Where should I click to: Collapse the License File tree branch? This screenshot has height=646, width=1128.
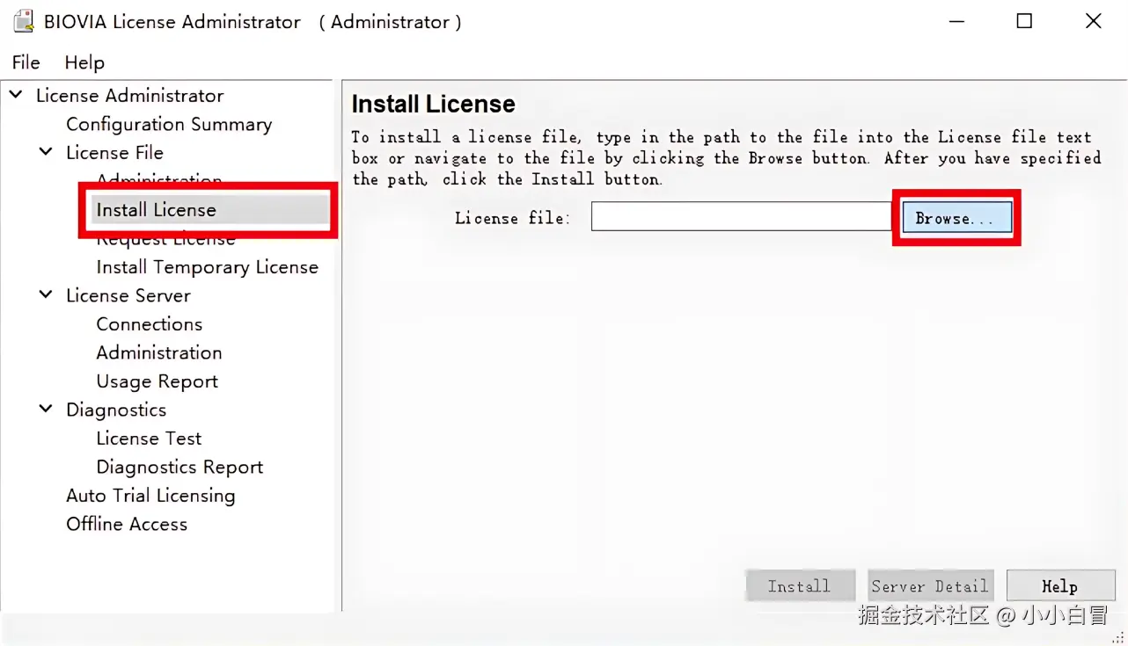46,151
